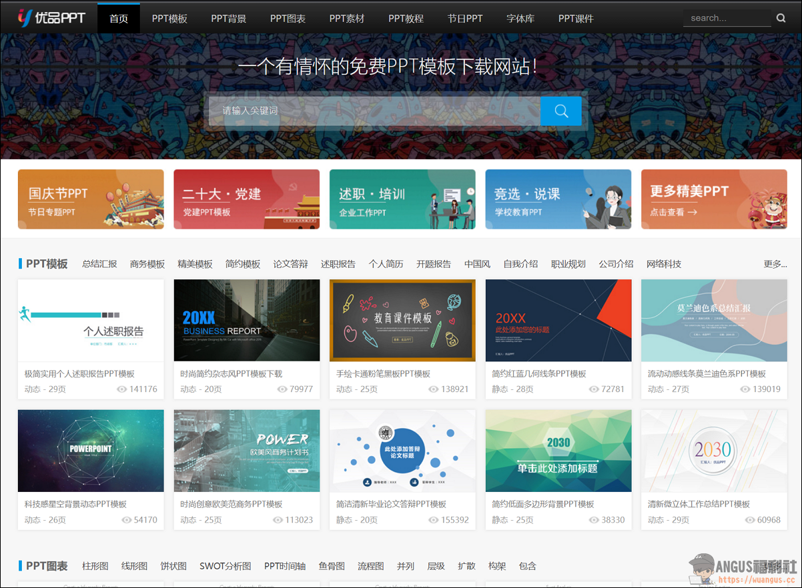Open PPT教程 in the navigation bar
This screenshot has width=802, height=588.
(406, 19)
